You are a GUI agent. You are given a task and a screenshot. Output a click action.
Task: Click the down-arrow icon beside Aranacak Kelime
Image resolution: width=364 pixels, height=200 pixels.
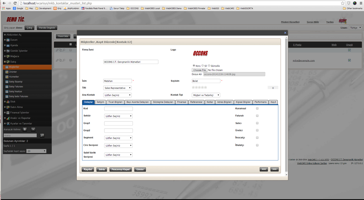tap(33, 130)
